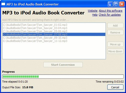The image size is (126, 93).
Task: Click the app icon in title bar
Action: pyautogui.click(x=3, y=4)
